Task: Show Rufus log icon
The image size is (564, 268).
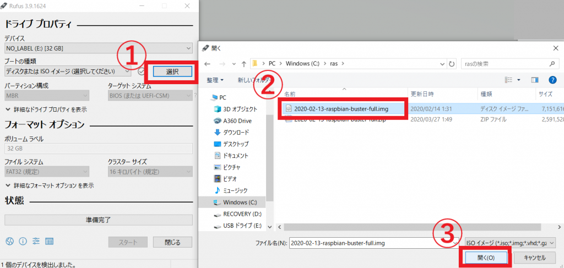Action: (49, 241)
